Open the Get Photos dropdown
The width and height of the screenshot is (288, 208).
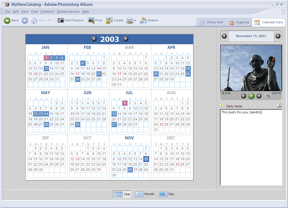coord(71,20)
